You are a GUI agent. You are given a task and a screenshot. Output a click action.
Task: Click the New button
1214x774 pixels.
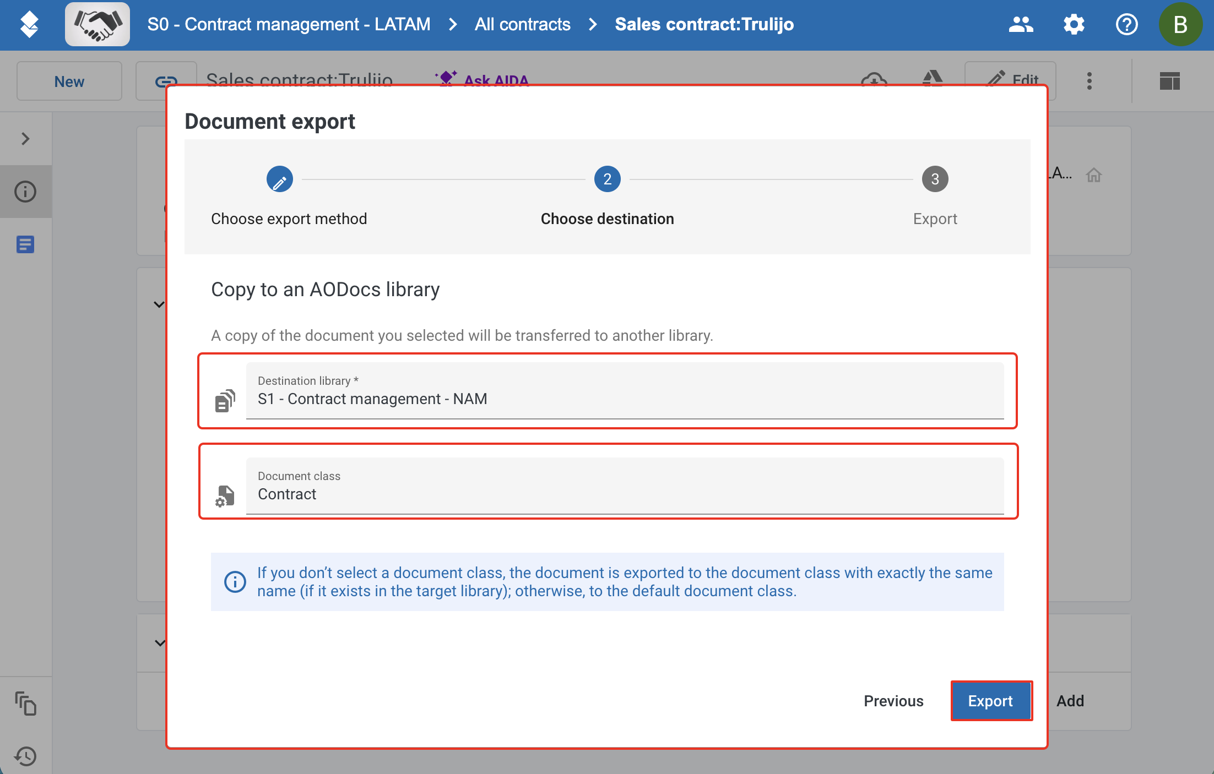click(x=69, y=81)
